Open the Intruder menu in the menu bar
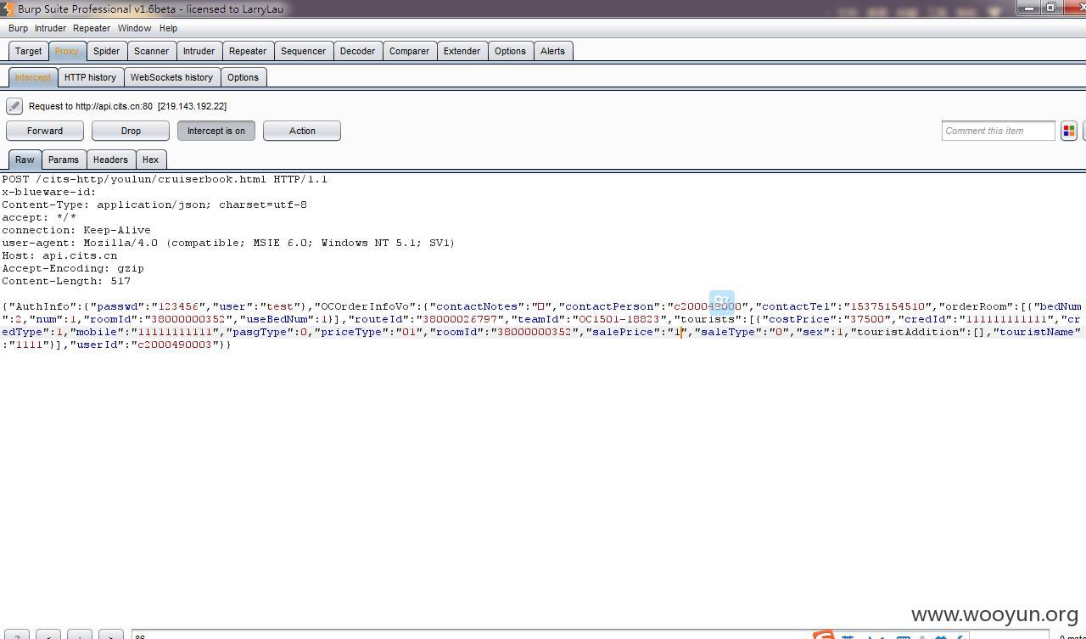 point(50,28)
